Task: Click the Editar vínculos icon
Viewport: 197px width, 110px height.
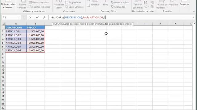Action: pos(66,7)
